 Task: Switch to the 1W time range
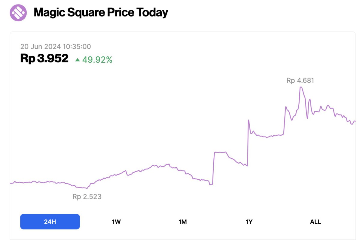(116, 222)
